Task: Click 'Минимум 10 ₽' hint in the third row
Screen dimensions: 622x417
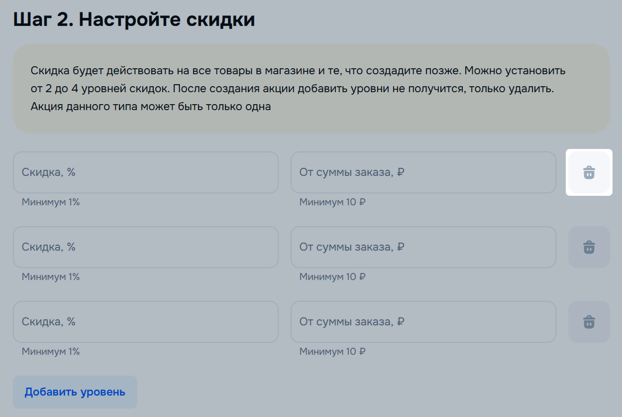Action: 332,352
